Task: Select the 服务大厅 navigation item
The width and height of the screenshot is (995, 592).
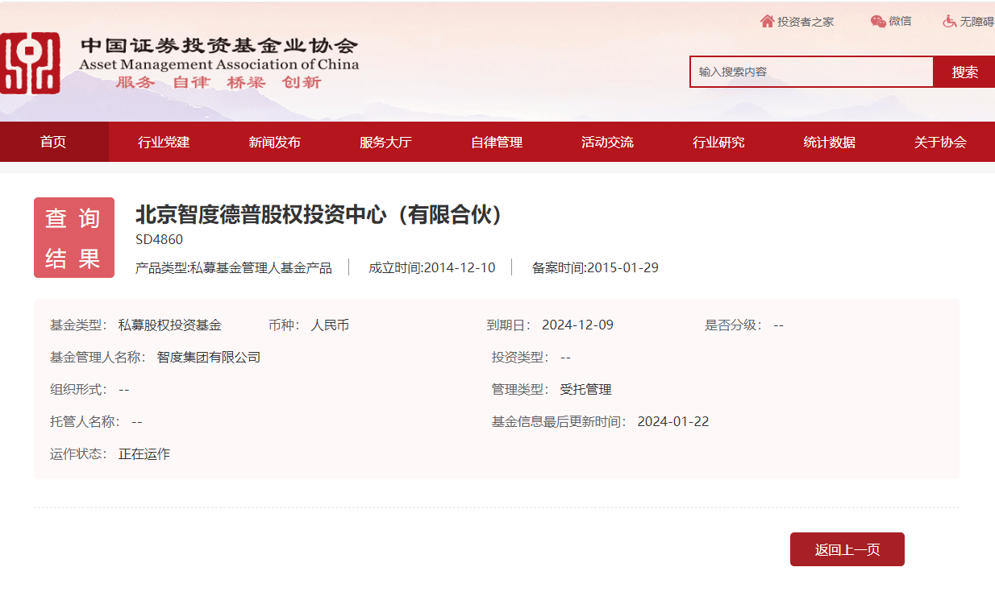Action: (x=385, y=142)
